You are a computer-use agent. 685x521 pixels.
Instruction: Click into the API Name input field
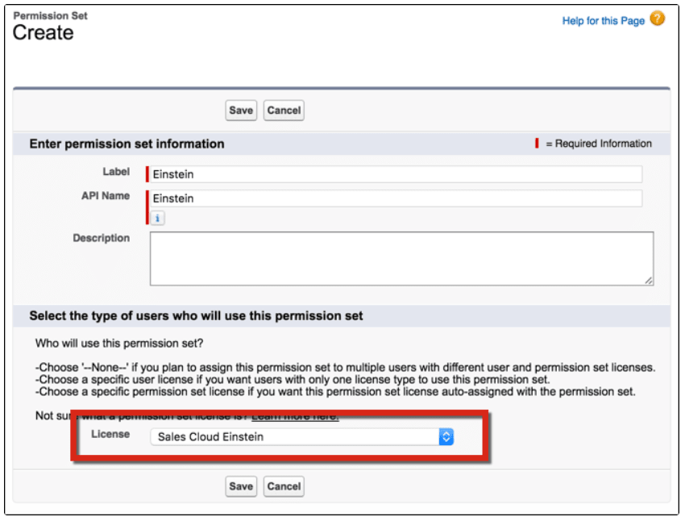tap(396, 198)
